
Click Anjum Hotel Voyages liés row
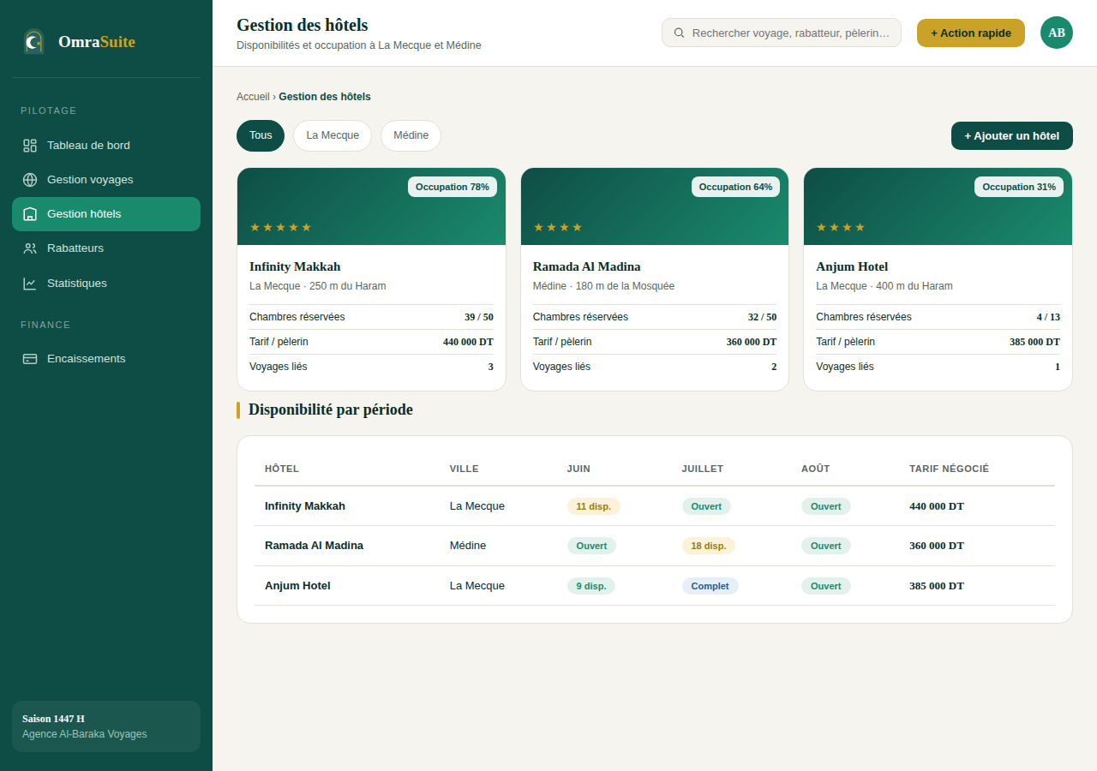coord(938,367)
